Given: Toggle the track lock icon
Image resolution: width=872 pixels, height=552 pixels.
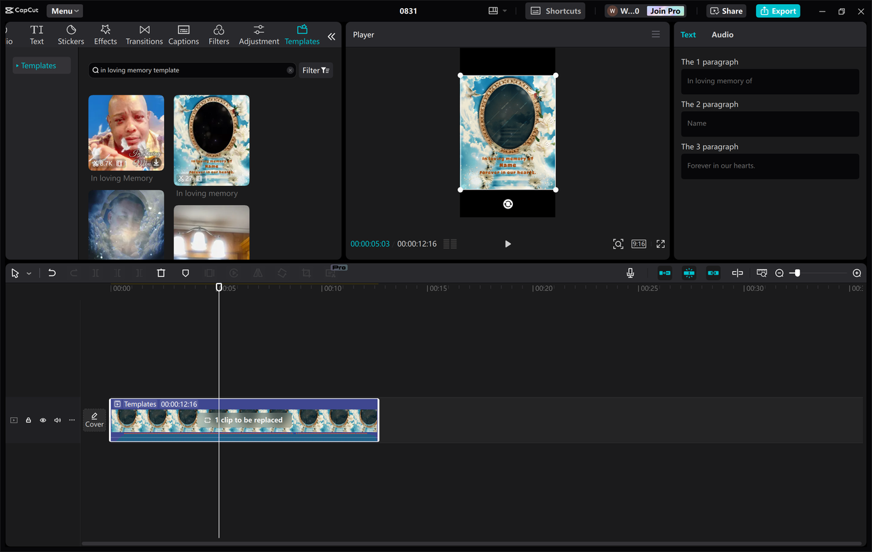Looking at the screenshot, I should click(28, 420).
